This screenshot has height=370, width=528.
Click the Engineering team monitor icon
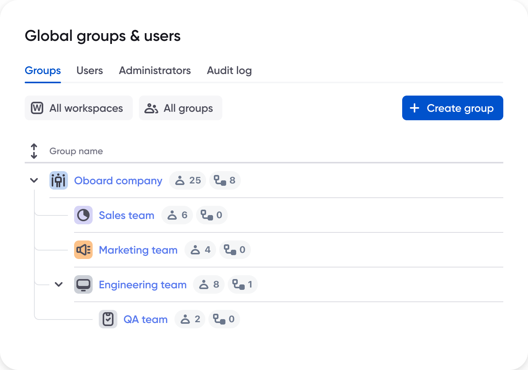coord(83,284)
